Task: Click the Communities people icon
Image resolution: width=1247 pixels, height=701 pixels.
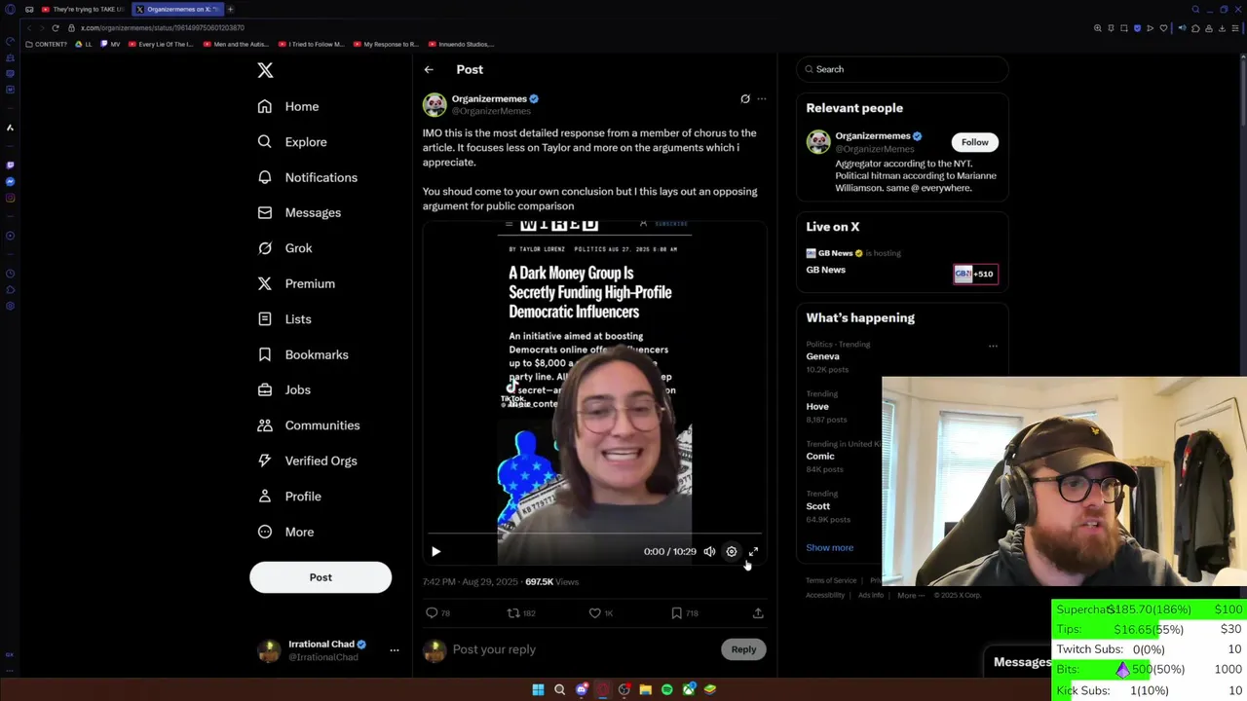Action: pos(265,425)
